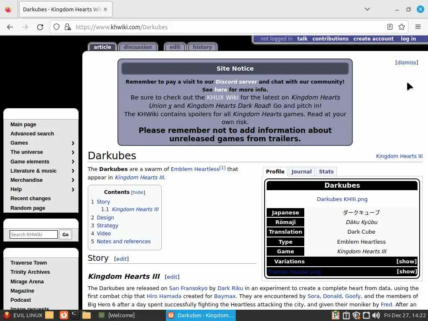Screen dimensions: 428x321
Task: Open Mirage Arena link
Action: [27, 281]
